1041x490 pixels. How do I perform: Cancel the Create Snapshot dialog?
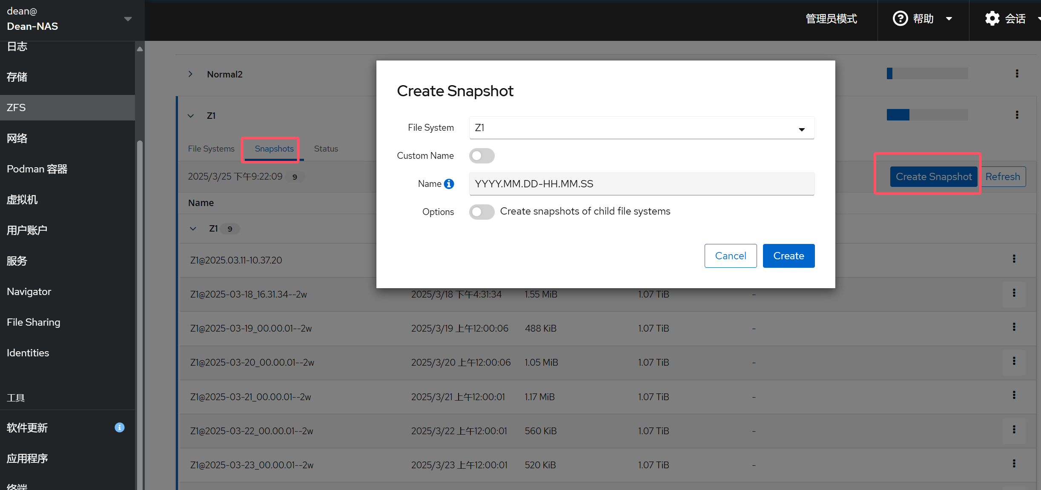730,256
